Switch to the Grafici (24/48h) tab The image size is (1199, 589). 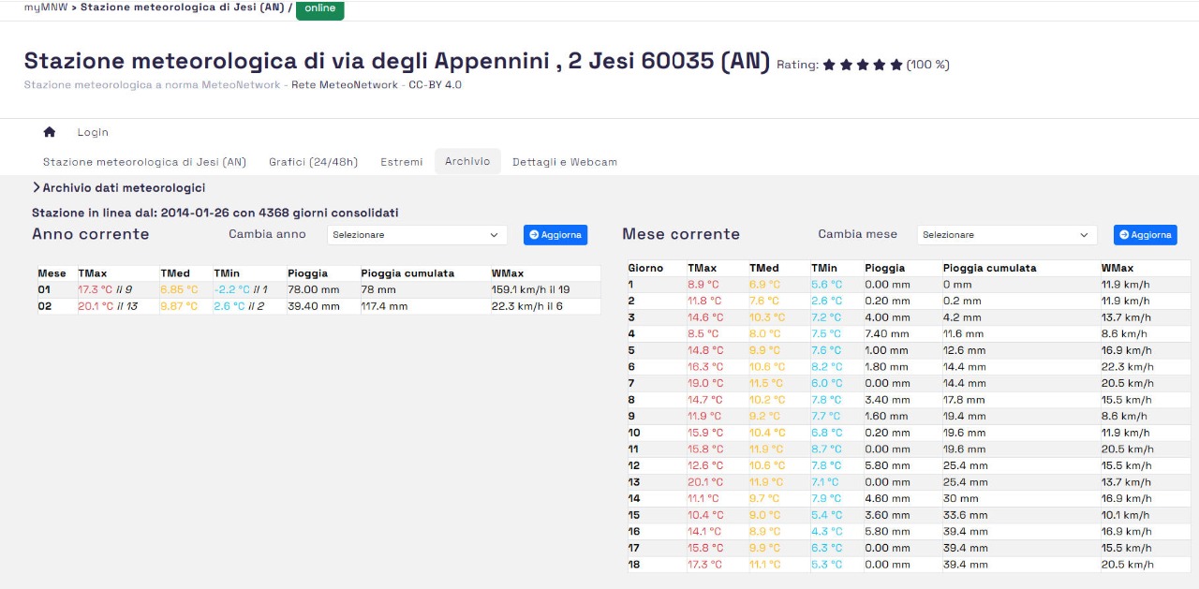point(313,162)
